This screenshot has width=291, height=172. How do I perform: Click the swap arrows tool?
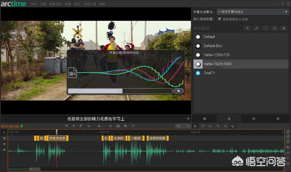[x=225, y=126]
